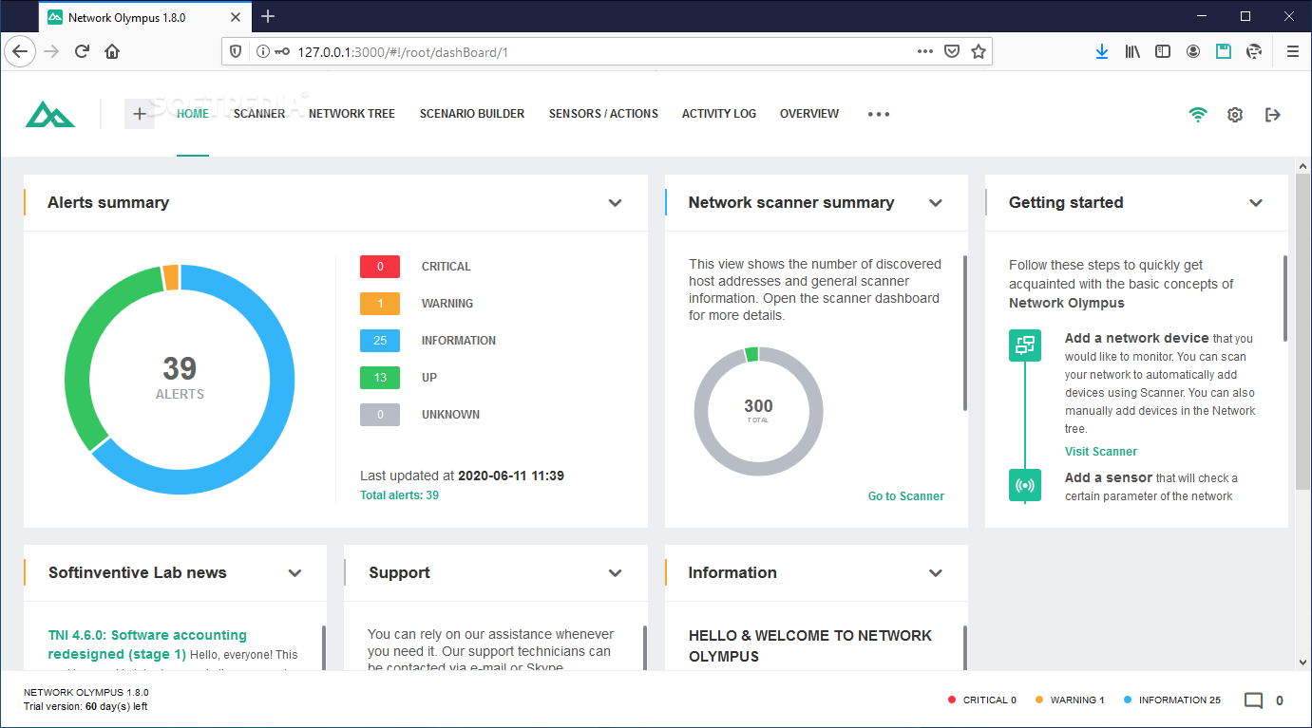Viewport: 1312px width, 728px height.
Task: Select the gray UNKNOWN count badge
Action: coord(380,415)
